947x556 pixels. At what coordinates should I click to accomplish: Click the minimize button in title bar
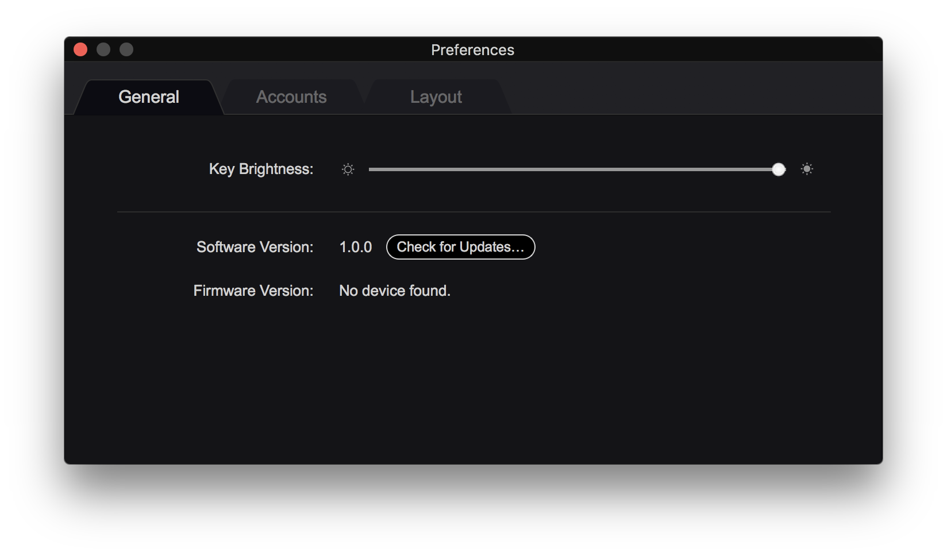103,50
